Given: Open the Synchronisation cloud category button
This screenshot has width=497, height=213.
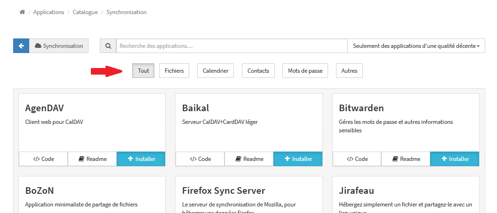Looking at the screenshot, I should 59,46.
